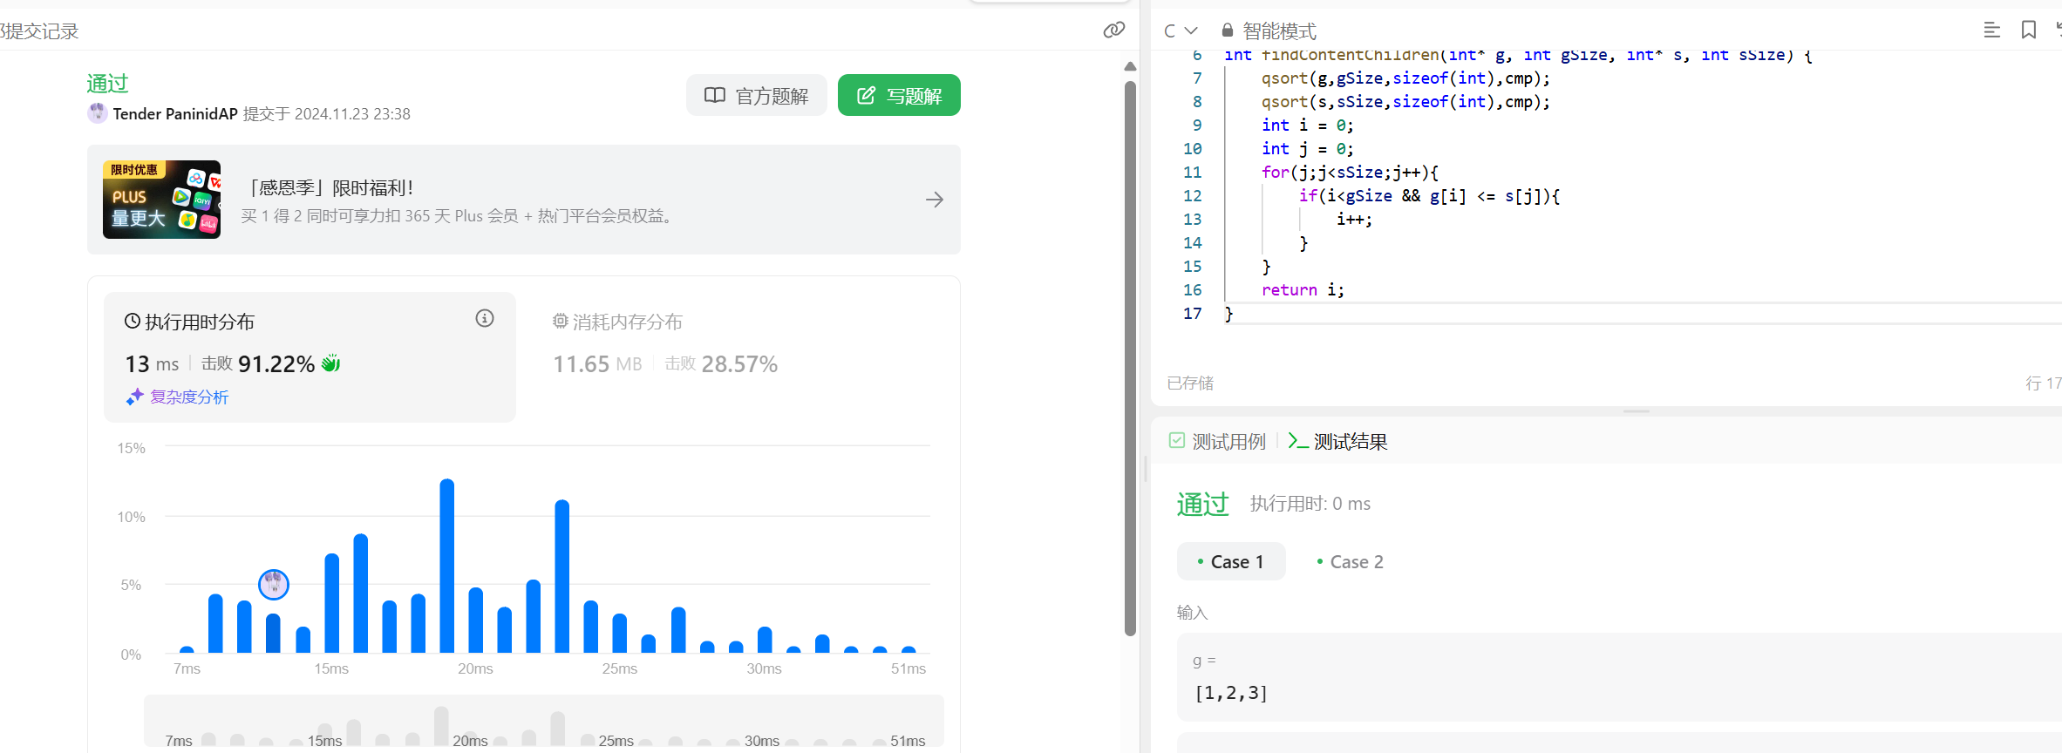
Task: Select Case 2 test tab
Action: click(x=1350, y=562)
